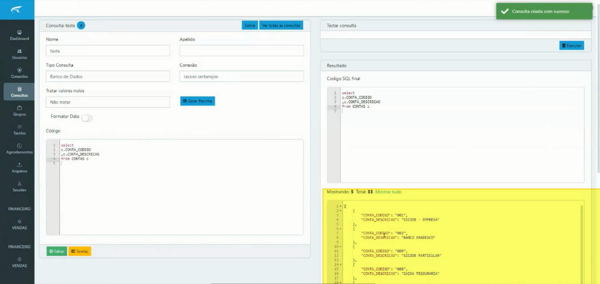Click into the Apelido input field
This screenshot has height=284, width=600.
[x=242, y=51]
